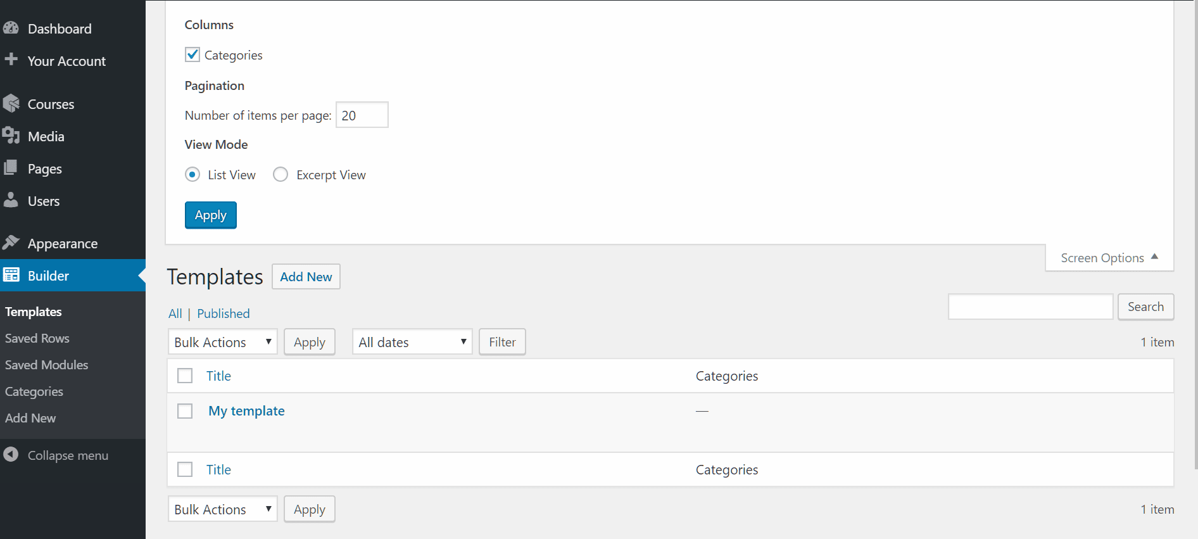The image size is (1198, 539).
Task: Collapse the Screen Options panel
Action: click(1108, 257)
